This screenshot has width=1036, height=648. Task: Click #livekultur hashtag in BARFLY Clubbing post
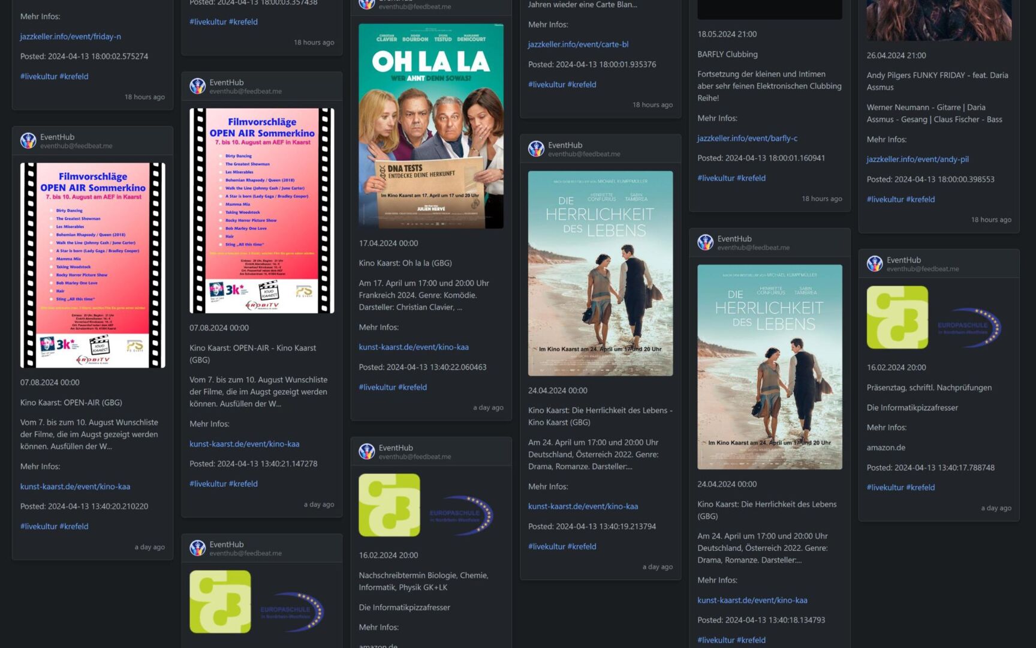tap(716, 178)
